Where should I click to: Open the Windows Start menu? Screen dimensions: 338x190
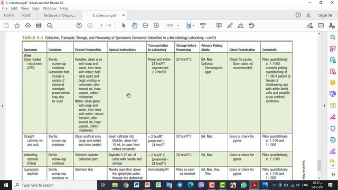[6, 185]
